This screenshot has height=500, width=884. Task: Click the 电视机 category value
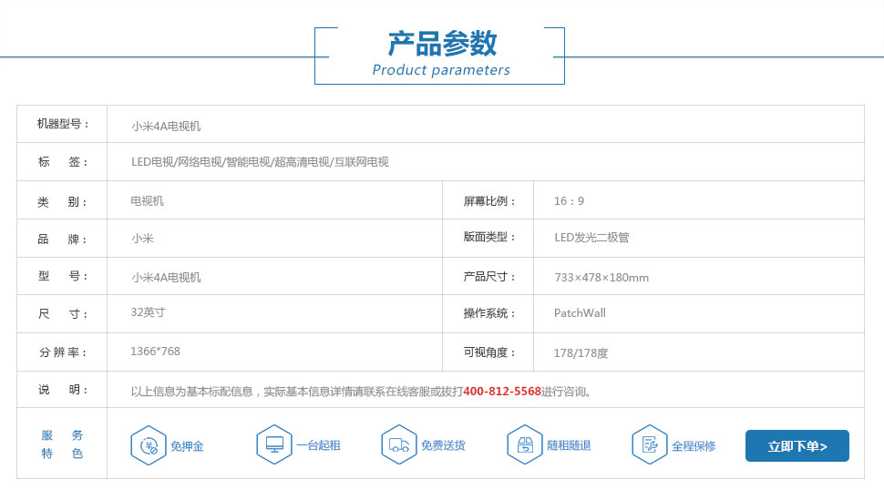(x=147, y=200)
